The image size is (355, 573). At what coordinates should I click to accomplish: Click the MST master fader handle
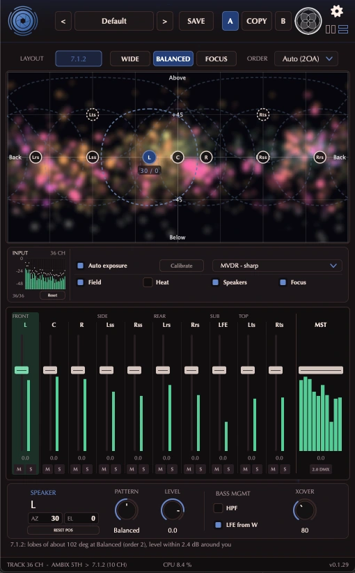(321, 370)
